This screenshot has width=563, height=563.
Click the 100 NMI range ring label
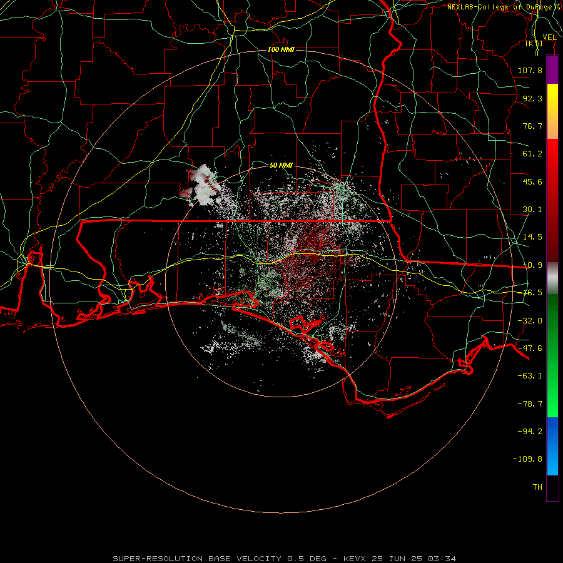click(281, 49)
